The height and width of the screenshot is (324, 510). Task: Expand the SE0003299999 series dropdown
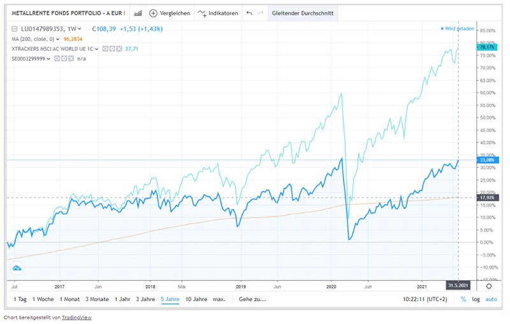tap(48, 59)
